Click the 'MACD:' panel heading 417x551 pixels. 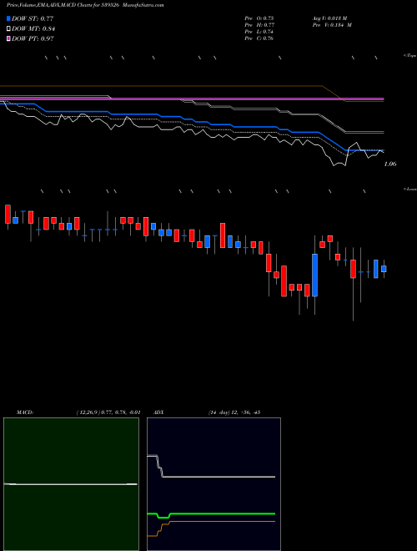[x=24, y=412]
